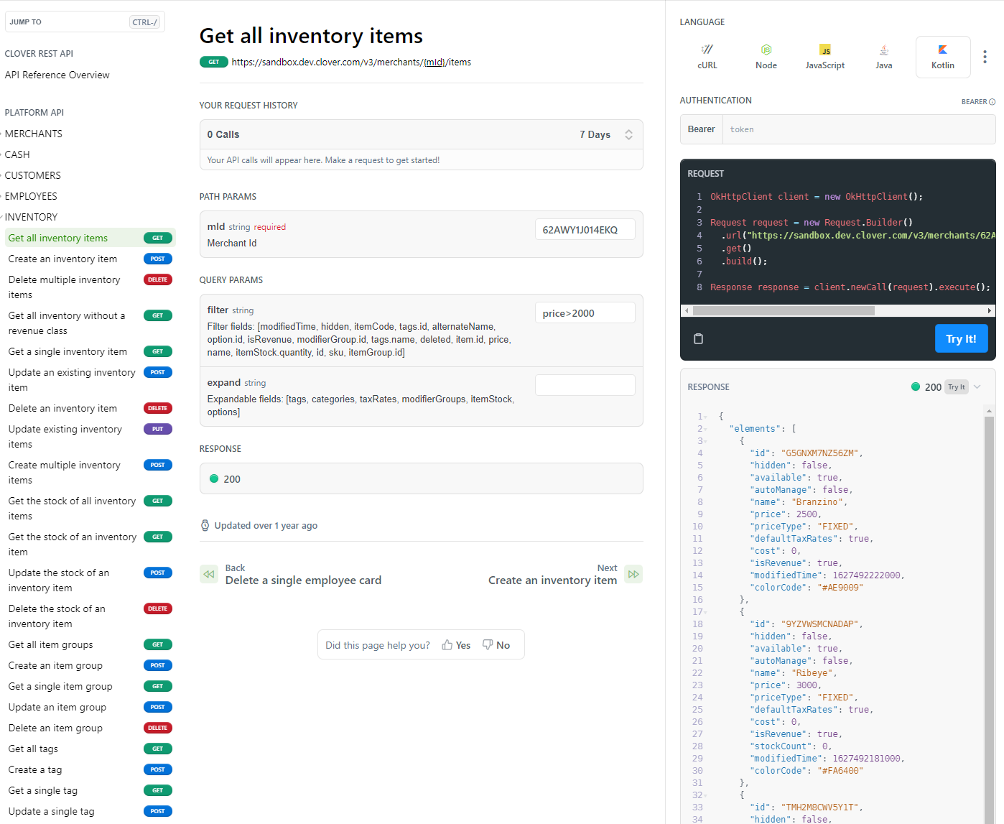1004x824 pixels.
Task: Select the Kotlin language icon
Action: pyautogui.click(x=943, y=50)
